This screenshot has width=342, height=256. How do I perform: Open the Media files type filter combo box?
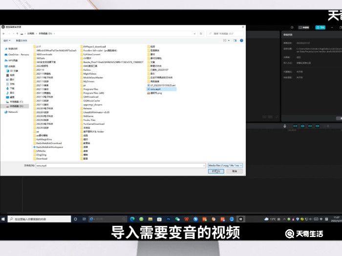[x=225, y=166]
